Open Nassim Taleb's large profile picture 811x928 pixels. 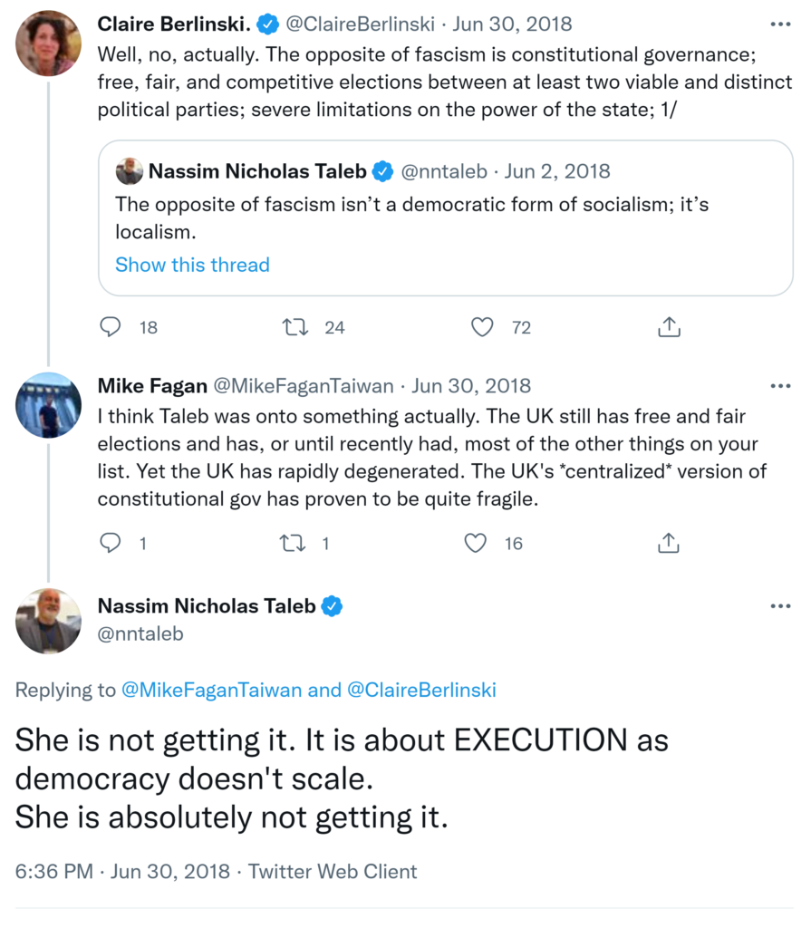[x=49, y=622]
